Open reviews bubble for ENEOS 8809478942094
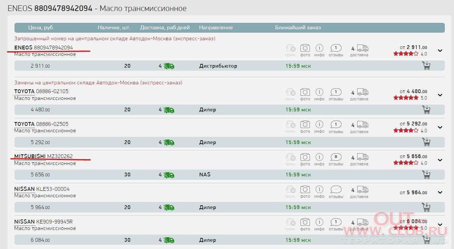Viewport: 454px width, 249px height. (x=336, y=48)
